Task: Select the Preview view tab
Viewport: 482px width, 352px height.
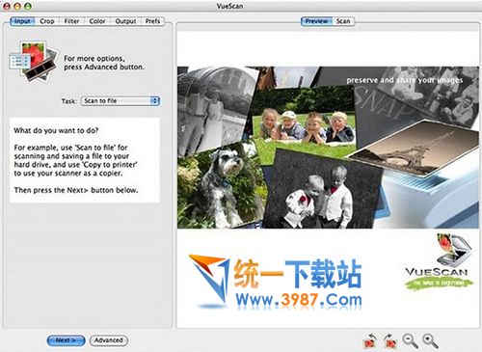Action: coord(316,21)
